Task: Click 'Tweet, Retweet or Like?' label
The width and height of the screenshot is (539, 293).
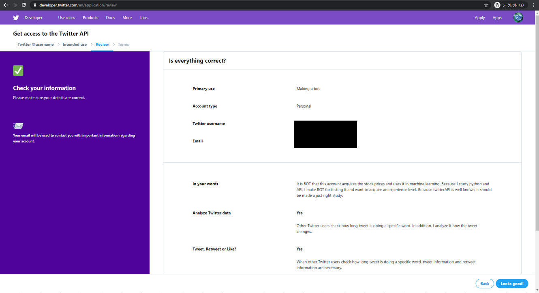Action: point(214,249)
